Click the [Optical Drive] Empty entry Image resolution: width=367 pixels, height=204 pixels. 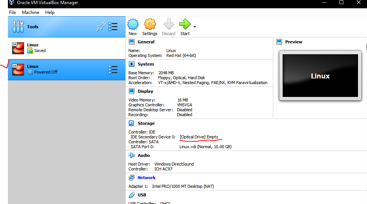pos(199,137)
